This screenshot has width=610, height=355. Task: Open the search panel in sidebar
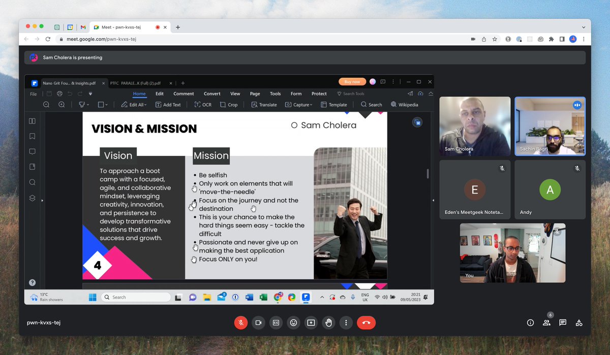coord(32,182)
